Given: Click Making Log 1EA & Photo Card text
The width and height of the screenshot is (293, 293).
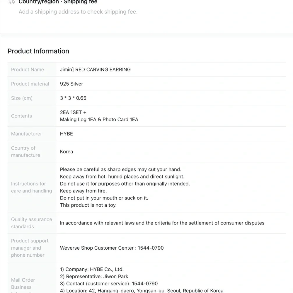Looking at the screenshot, I should [x=99, y=120].
